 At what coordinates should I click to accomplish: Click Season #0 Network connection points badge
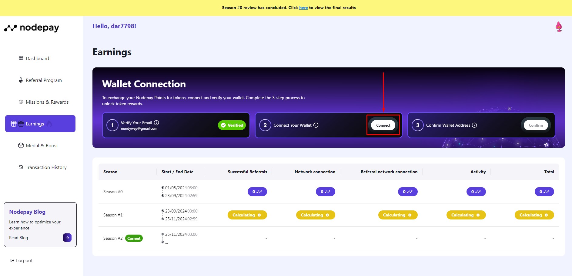tap(326, 192)
